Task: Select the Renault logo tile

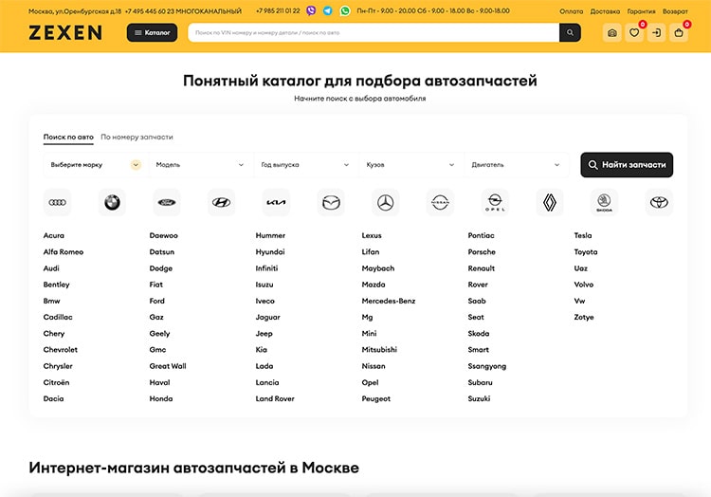Action: point(550,202)
